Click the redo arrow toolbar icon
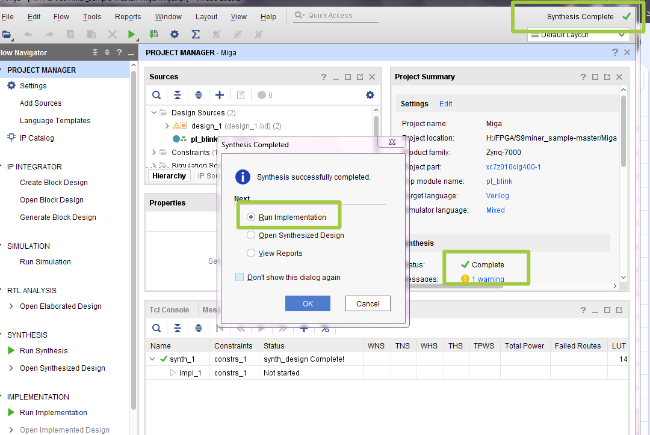 point(49,34)
